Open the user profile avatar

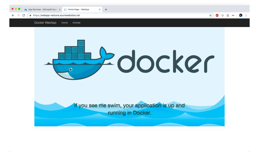pyautogui.click(x=241, y=15)
